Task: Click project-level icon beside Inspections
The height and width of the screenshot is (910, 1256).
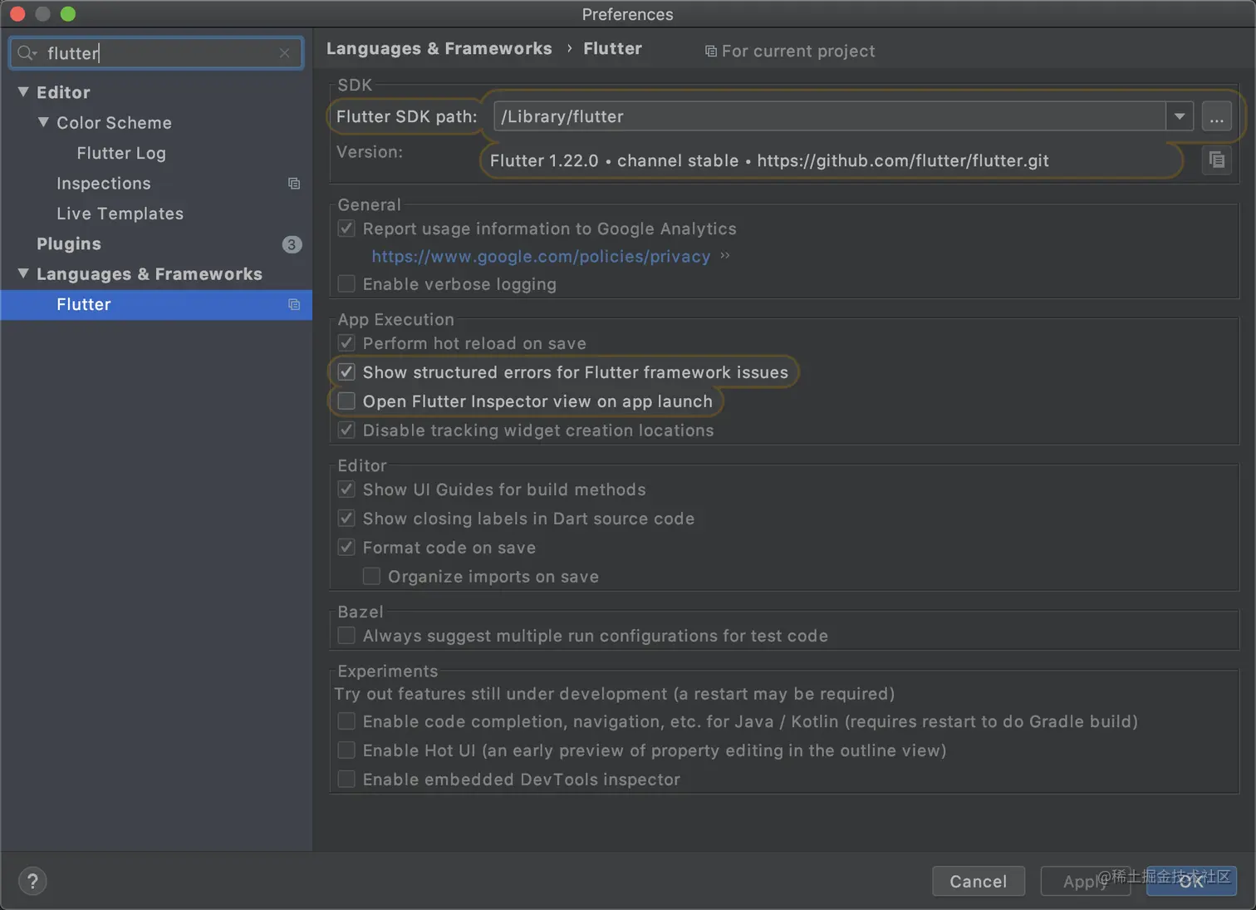Action: coord(294,184)
